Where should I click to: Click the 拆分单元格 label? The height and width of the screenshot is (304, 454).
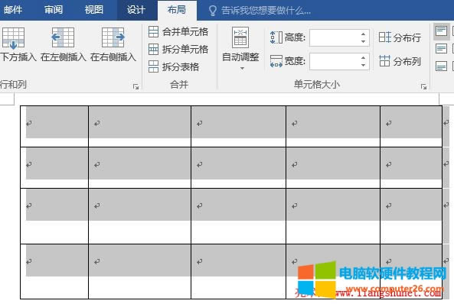point(185,50)
